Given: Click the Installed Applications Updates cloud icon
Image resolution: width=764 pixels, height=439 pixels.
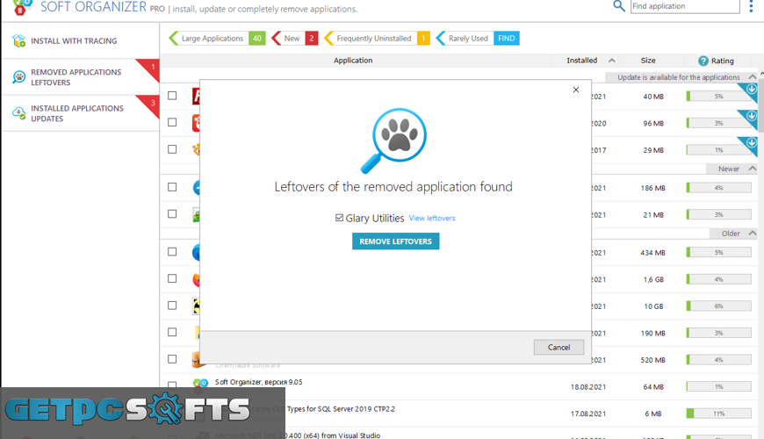Looking at the screenshot, I should 18,113.
